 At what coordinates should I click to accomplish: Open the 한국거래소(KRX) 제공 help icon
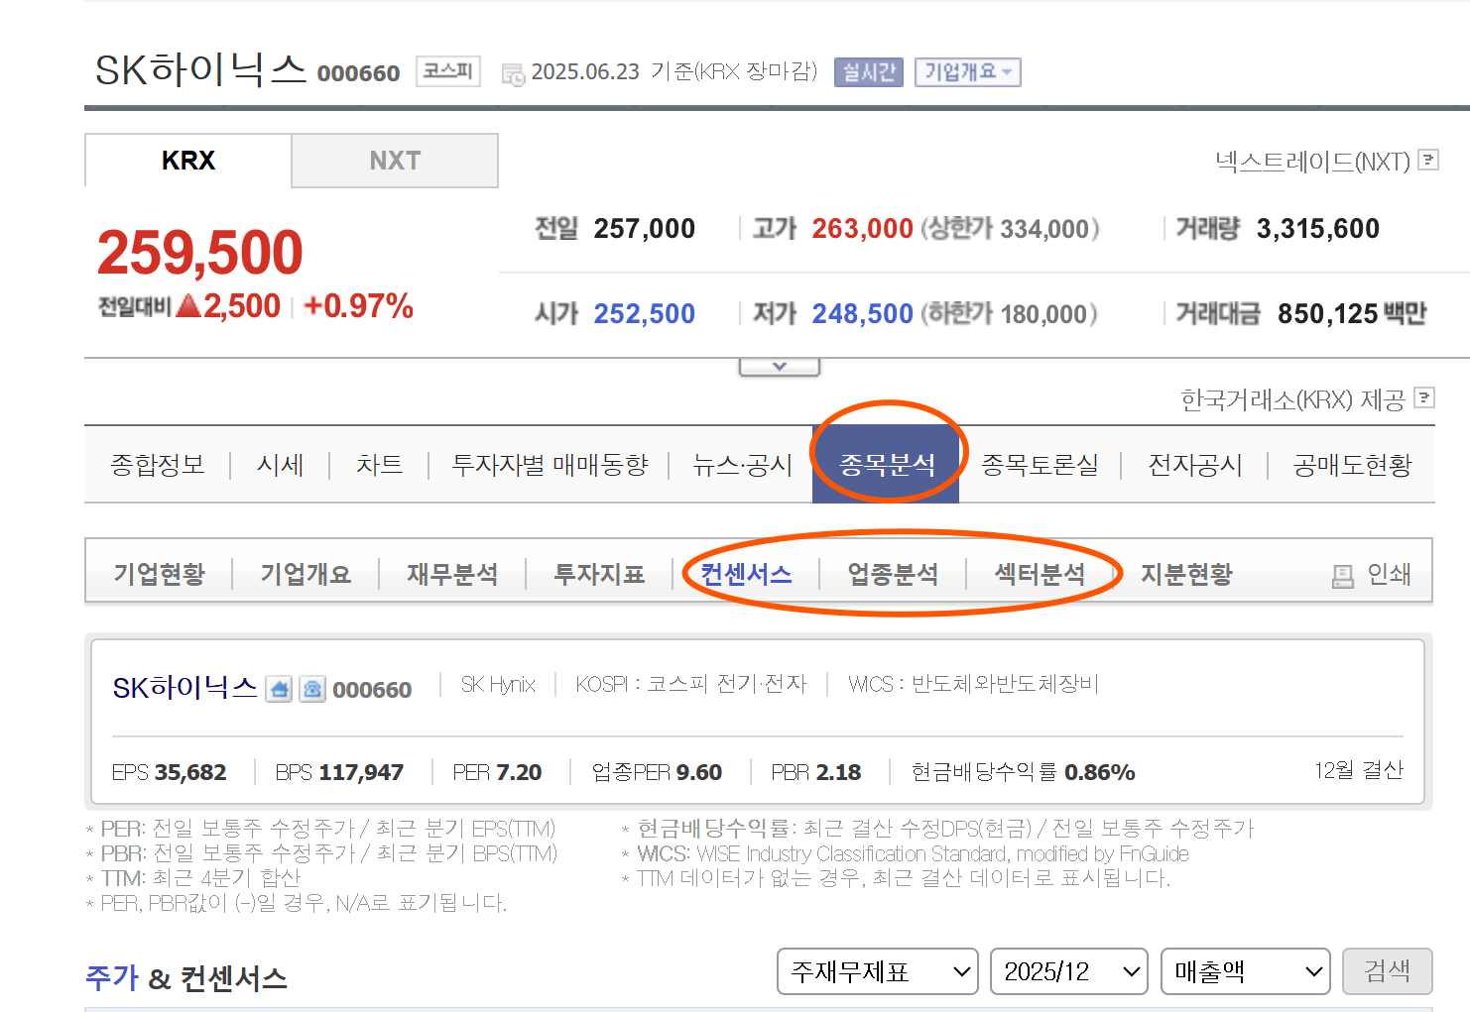[x=1424, y=397]
